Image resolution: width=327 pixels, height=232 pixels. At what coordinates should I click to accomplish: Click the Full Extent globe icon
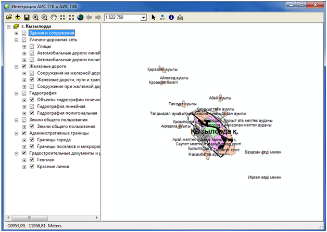pos(80,17)
